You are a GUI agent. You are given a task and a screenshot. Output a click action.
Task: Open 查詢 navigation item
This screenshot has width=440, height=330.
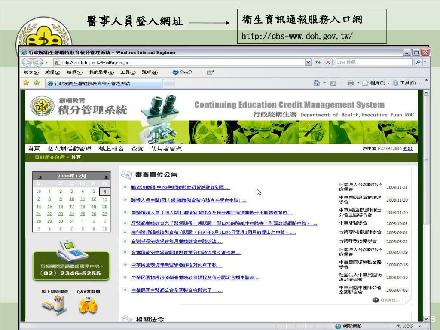click(x=137, y=148)
